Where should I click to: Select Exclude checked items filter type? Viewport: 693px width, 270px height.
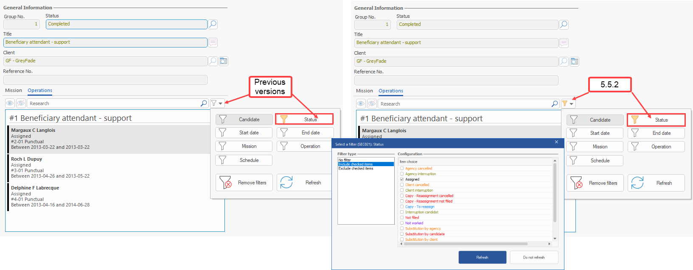pos(356,169)
